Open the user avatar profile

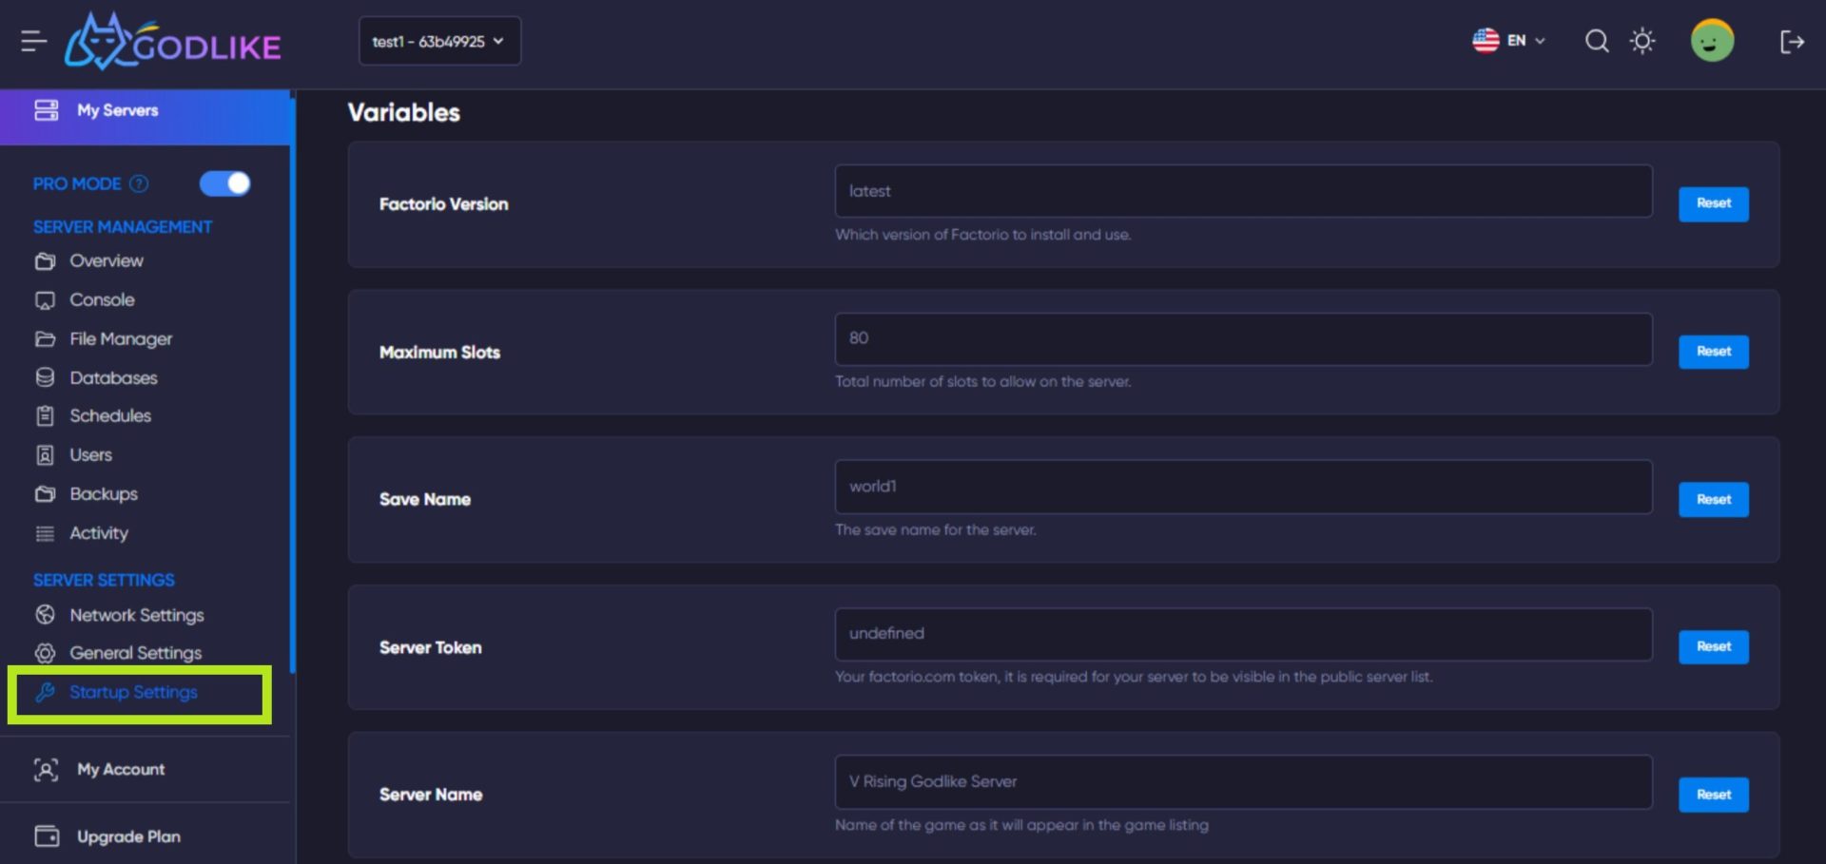[x=1712, y=41]
